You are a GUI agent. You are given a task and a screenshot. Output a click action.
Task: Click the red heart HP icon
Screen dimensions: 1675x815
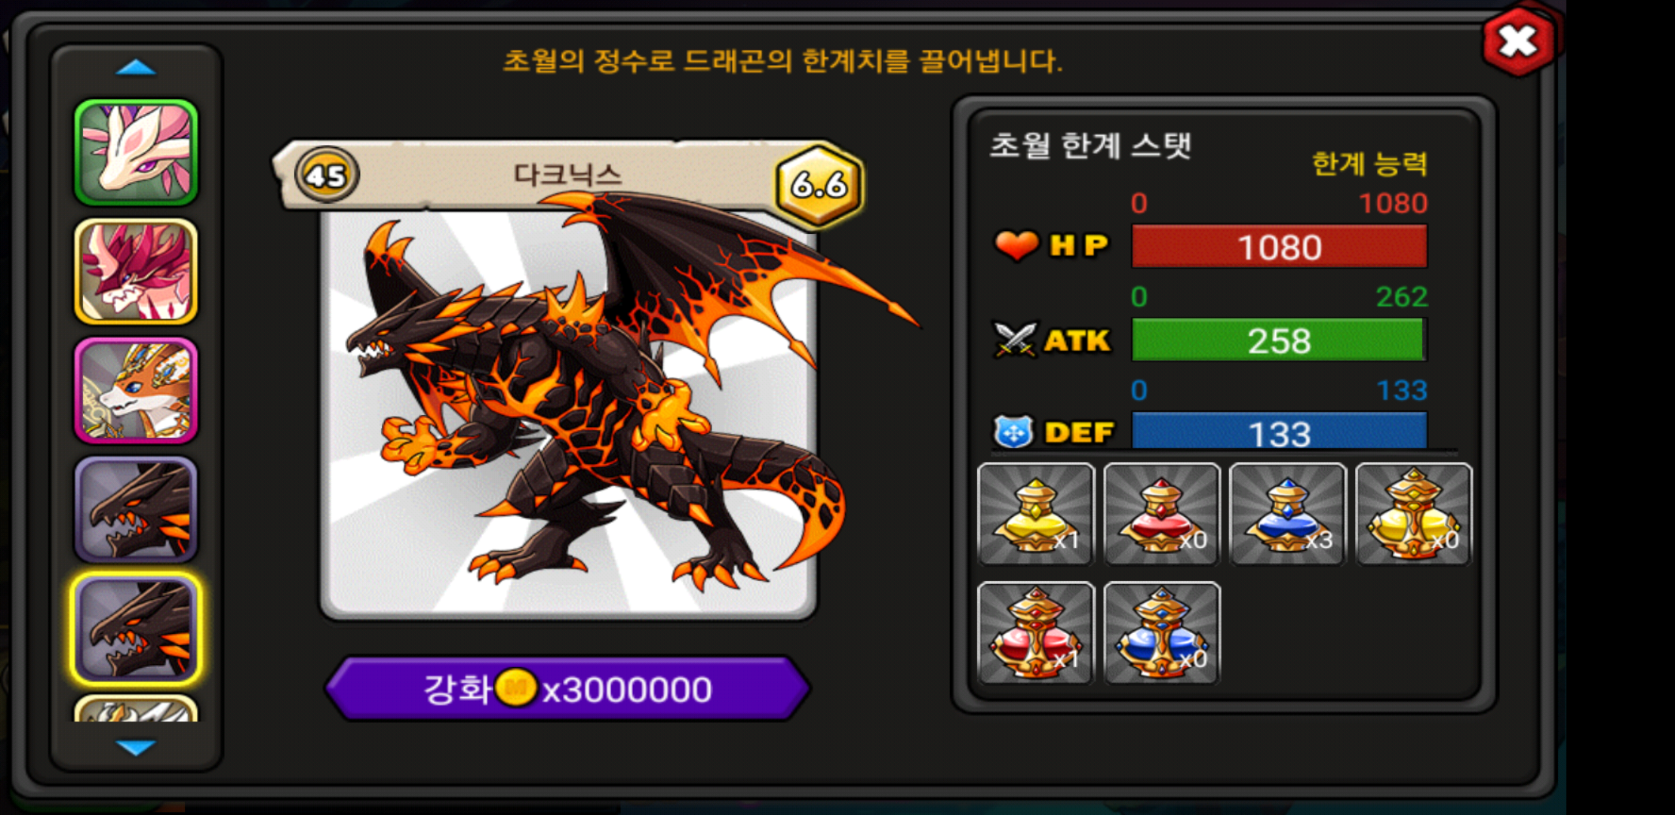point(1016,245)
